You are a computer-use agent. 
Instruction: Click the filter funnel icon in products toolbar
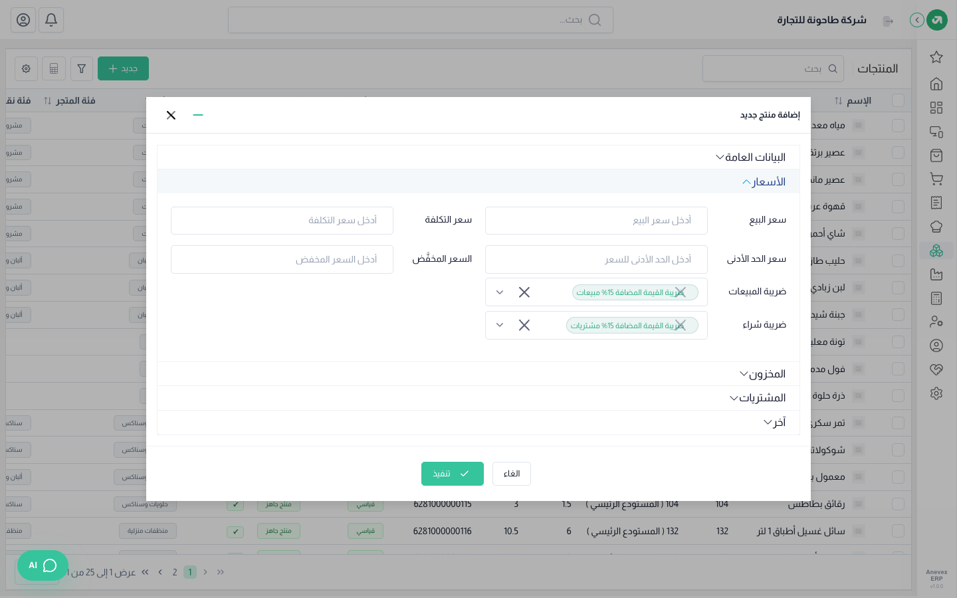pos(82,68)
